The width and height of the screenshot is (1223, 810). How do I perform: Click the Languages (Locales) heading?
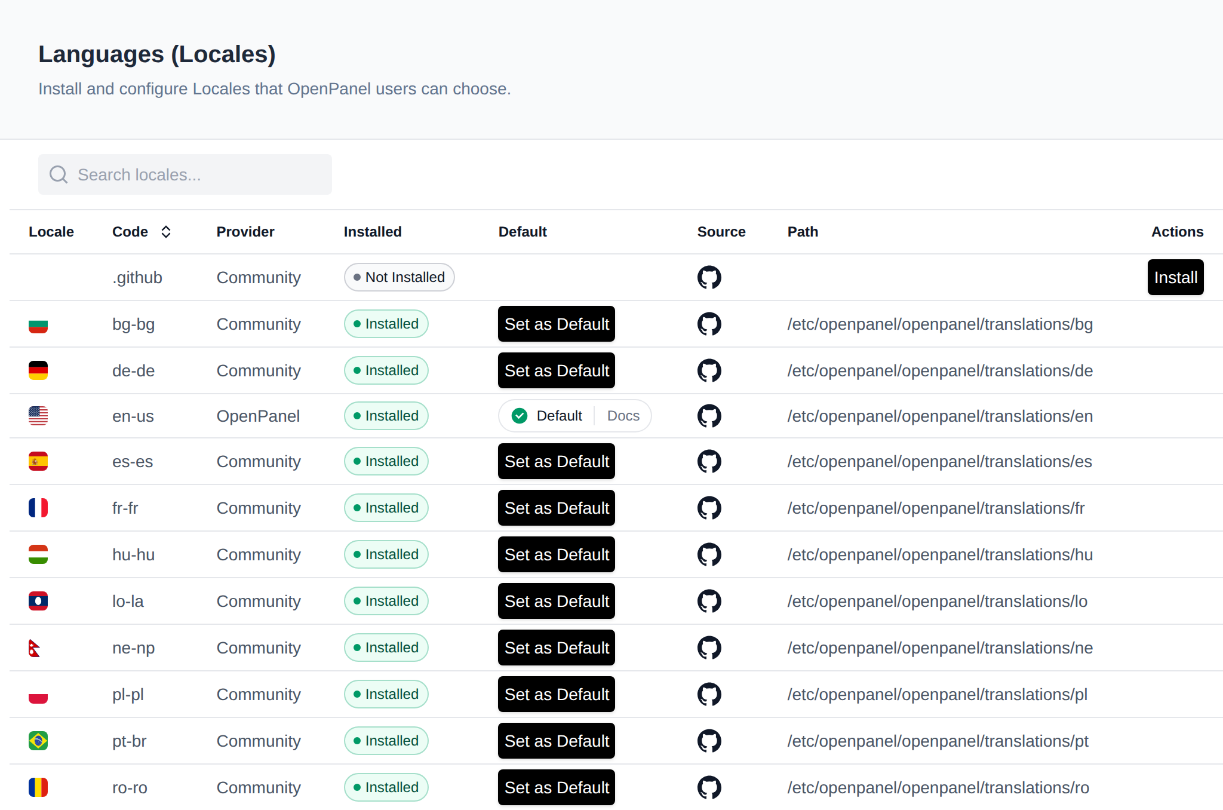157,54
